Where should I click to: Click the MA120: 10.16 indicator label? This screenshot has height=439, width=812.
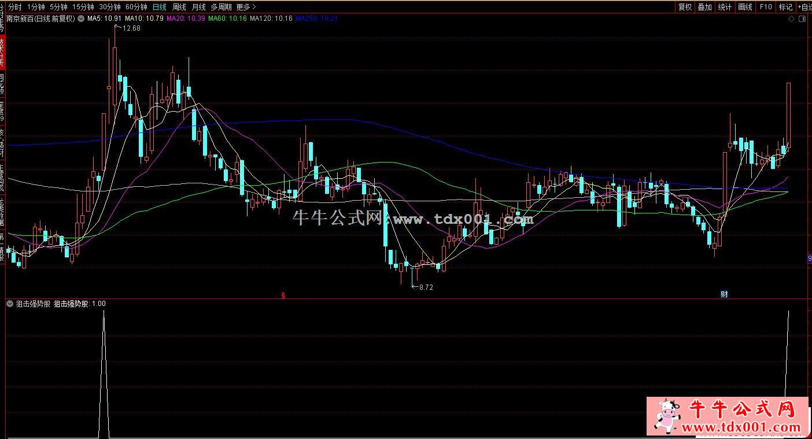click(271, 19)
